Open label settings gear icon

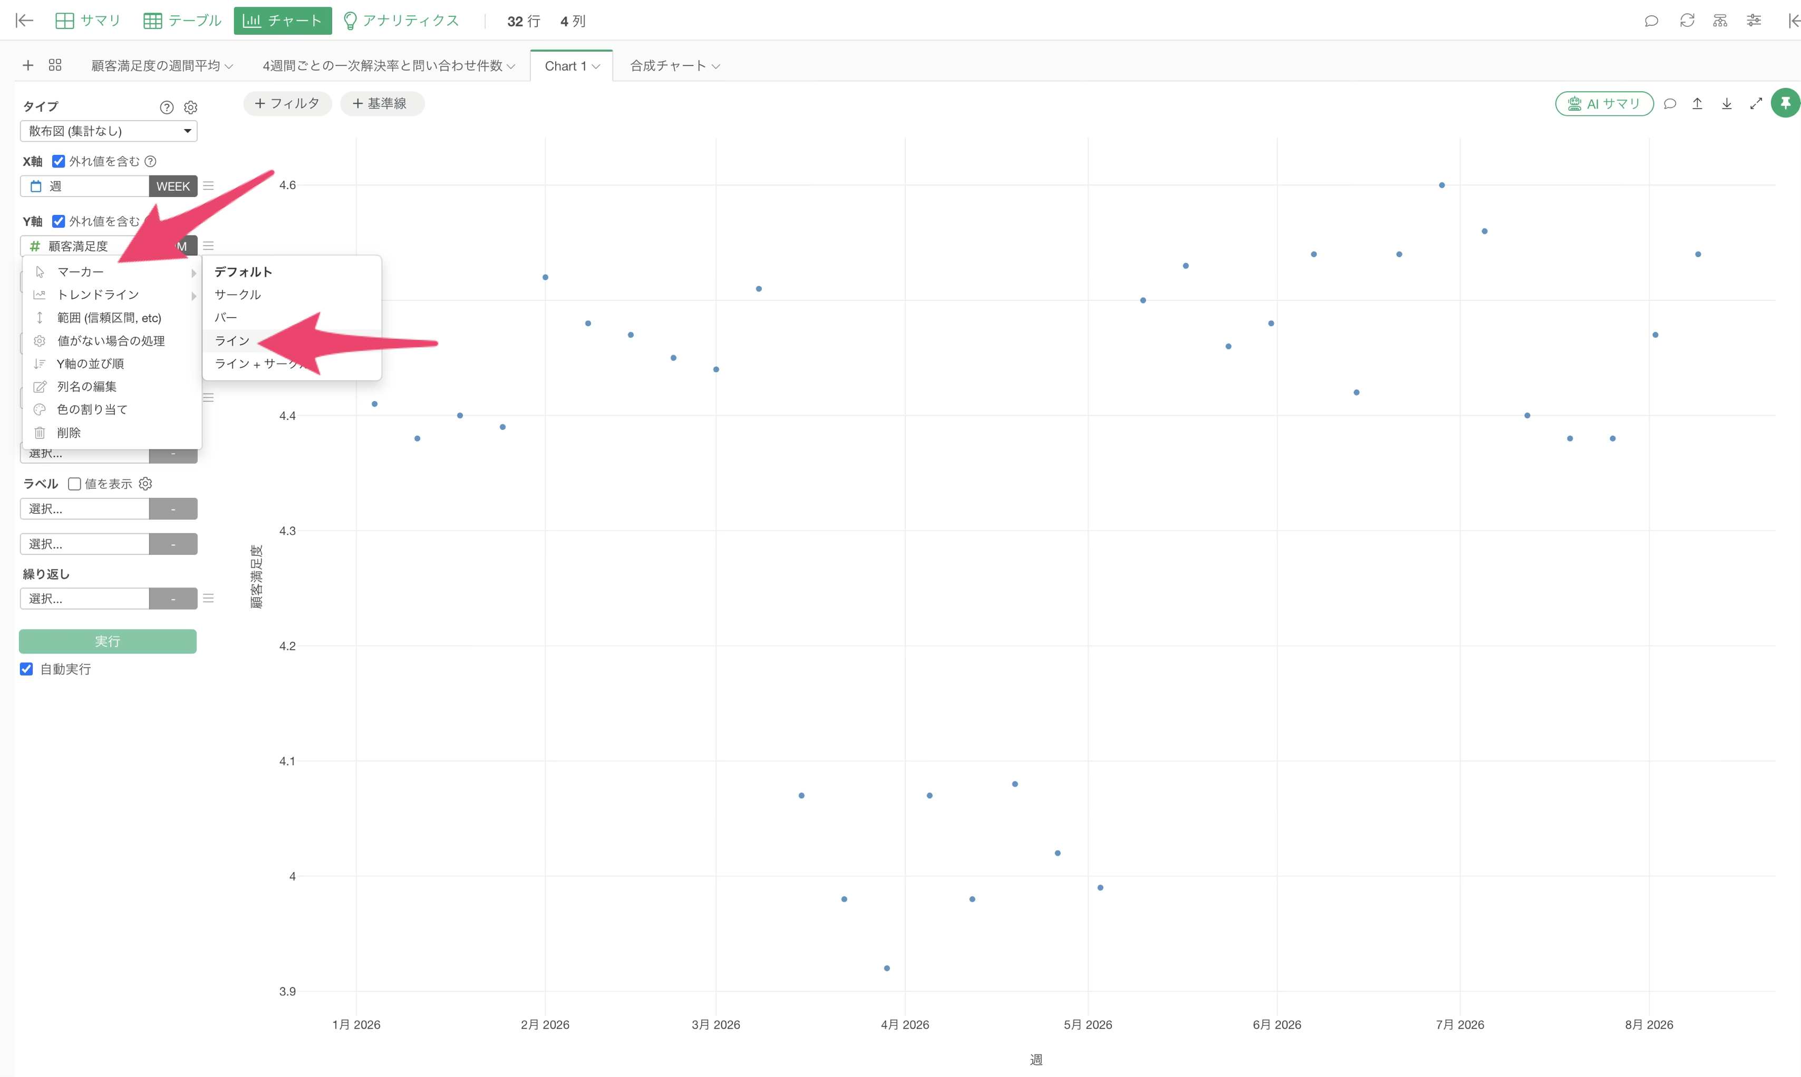point(145,483)
